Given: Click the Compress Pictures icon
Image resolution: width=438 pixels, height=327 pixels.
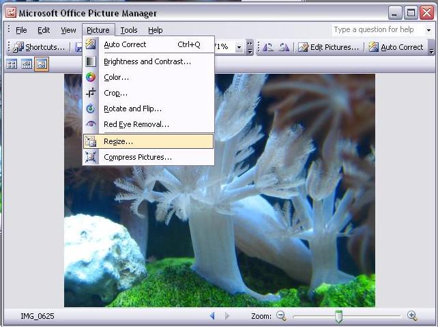Looking at the screenshot, I should tap(91, 157).
